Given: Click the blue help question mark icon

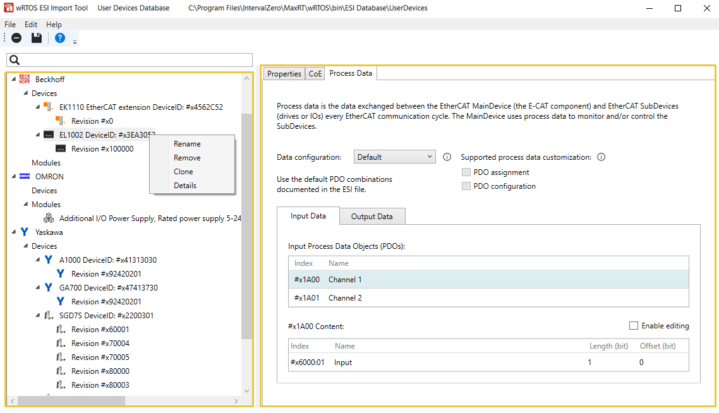Looking at the screenshot, I should coord(60,38).
